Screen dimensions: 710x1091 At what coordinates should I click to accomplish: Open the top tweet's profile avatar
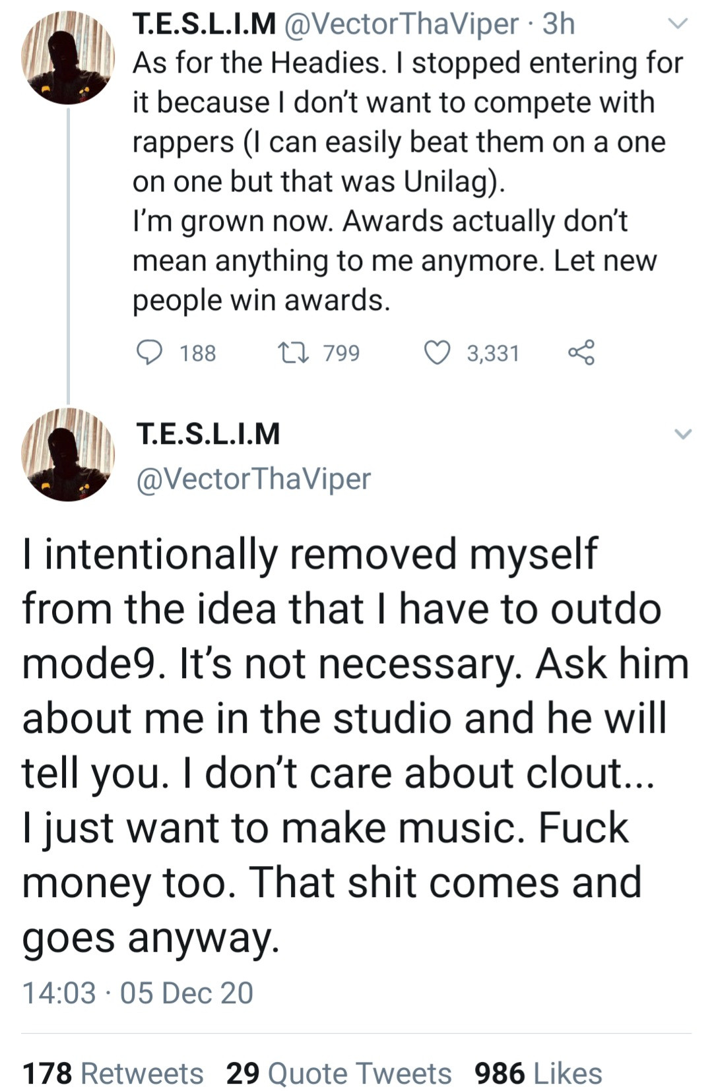coord(68,58)
